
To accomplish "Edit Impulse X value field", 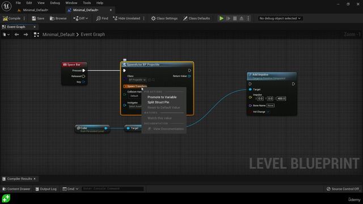I will (x=260, y=99).
